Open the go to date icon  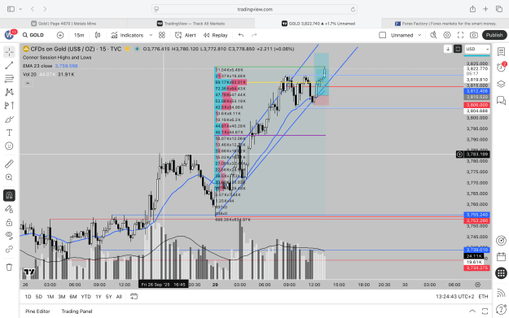[134, 296]
